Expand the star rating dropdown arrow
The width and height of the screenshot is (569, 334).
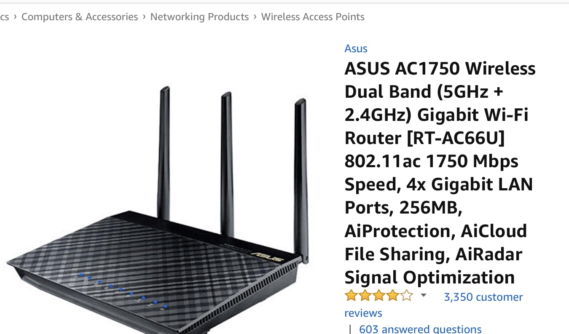coord(424,296)
